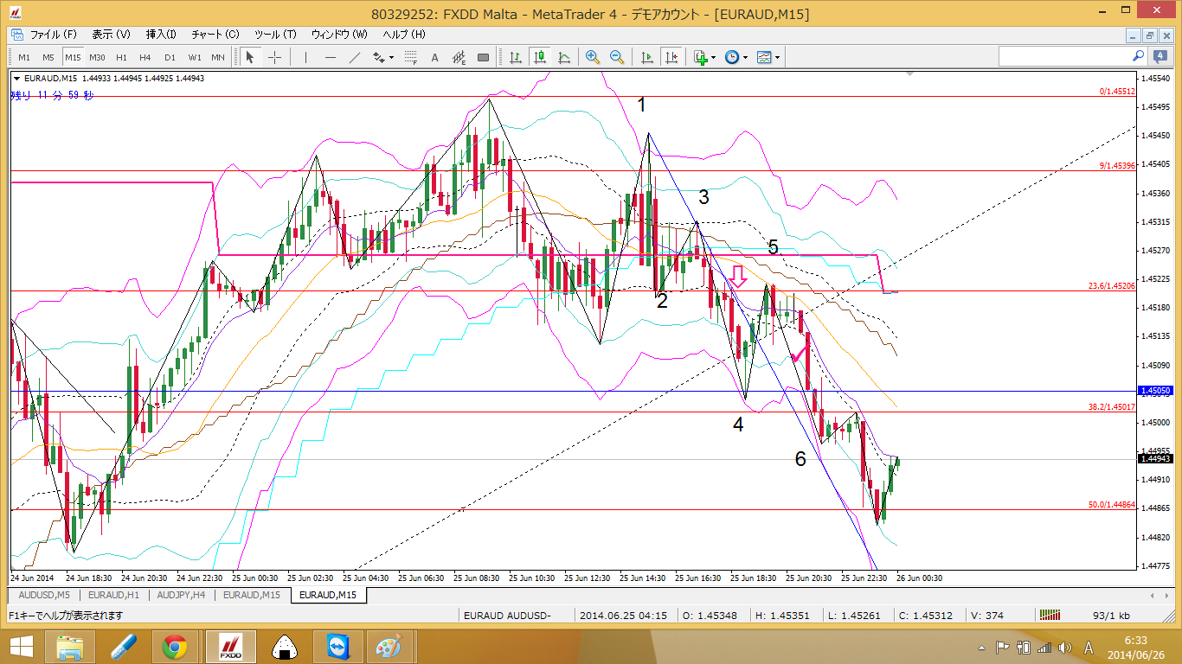Open the search magnifier in toolbar
This screenshot has height=664, width=1182.
click(1138, 56)
